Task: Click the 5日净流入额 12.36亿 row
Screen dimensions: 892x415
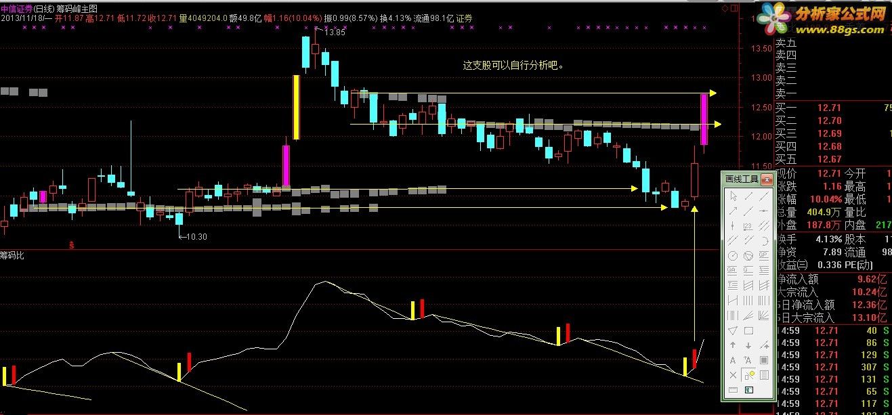Action: (833, 305)
